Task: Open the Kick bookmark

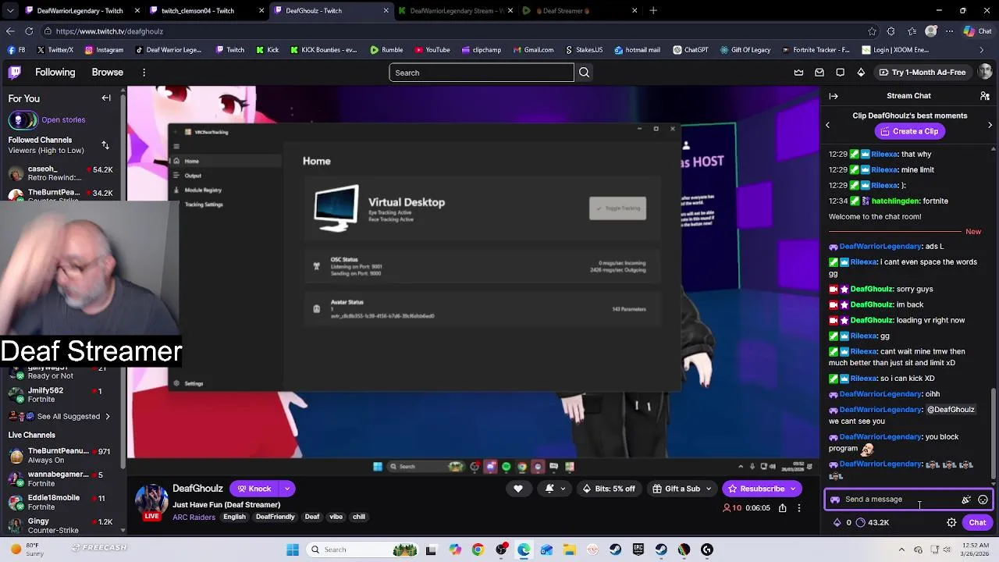Action: click(x=267, y=50)
